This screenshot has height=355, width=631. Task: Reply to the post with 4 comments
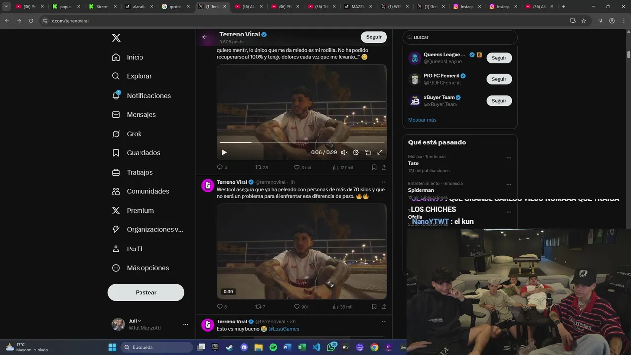point(222,167)
